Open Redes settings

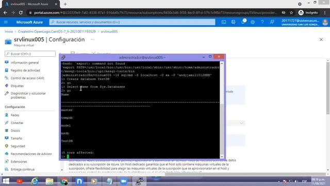[x=15, y=115]
